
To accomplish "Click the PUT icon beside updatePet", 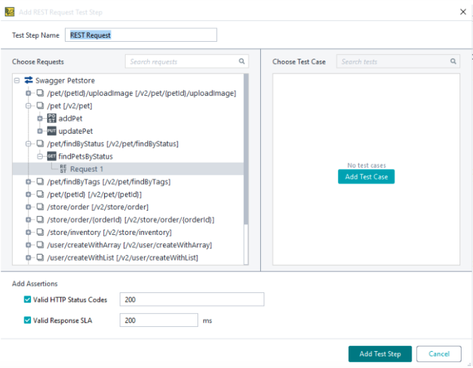I will point(51,131).
